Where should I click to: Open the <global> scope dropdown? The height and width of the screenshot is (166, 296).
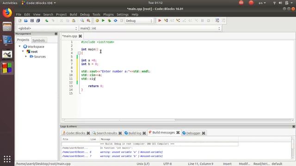pos(47,28)
